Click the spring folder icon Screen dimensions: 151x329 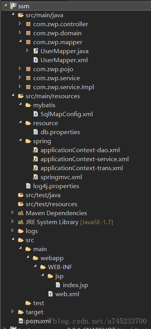click(28, 141)
